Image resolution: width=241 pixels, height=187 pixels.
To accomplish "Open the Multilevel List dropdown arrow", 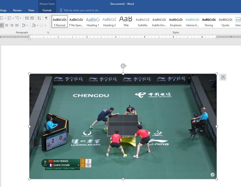I will pos(21,18).
